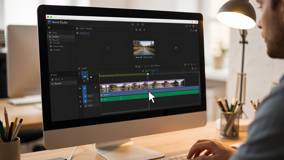Click the white triangle icon beside the upward-arrow tile
This screenshot has height=160, width=284.
click(x=91, y=77)
